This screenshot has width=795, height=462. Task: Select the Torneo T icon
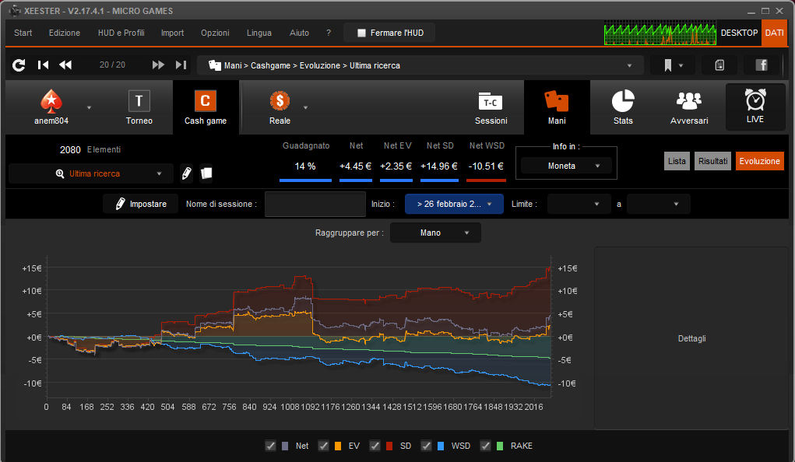click(139, 101)
